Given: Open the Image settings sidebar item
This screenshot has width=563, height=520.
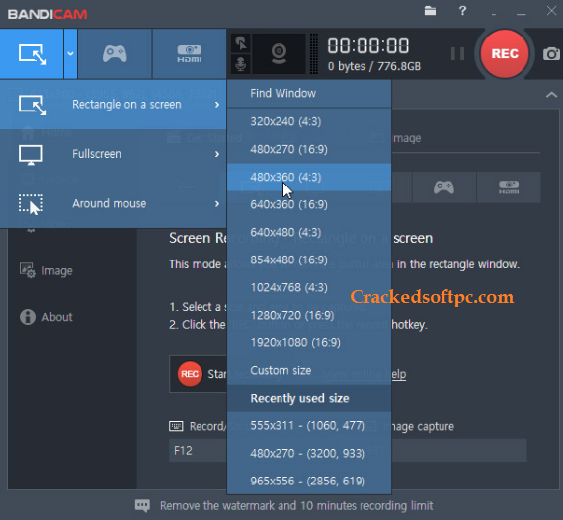Looking at the screenshot, I should point(46,270).
